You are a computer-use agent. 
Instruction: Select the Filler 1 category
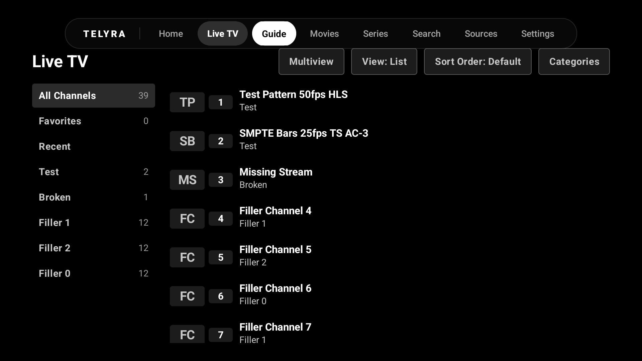pyautogui.click(x=94, y=223)
